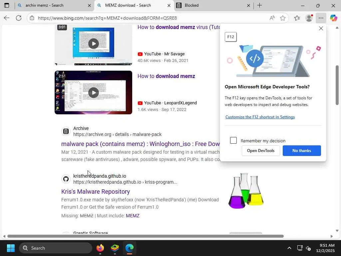Click the colored flasks result image
Viewport: 341px width, 256px height.
tap(246, 191)
